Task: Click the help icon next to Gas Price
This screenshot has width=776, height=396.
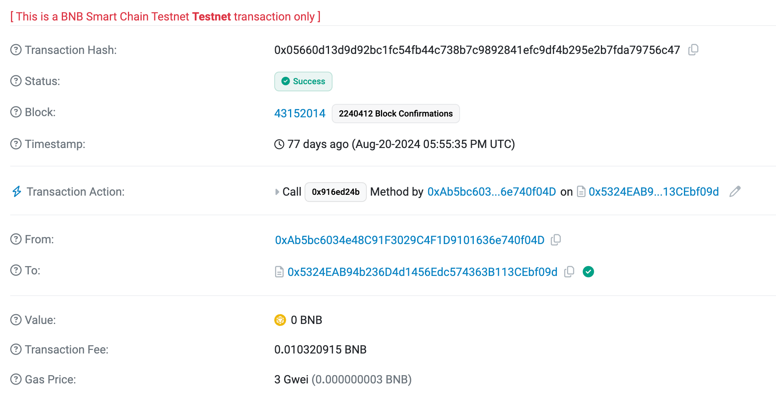Action: pos(16,379)
